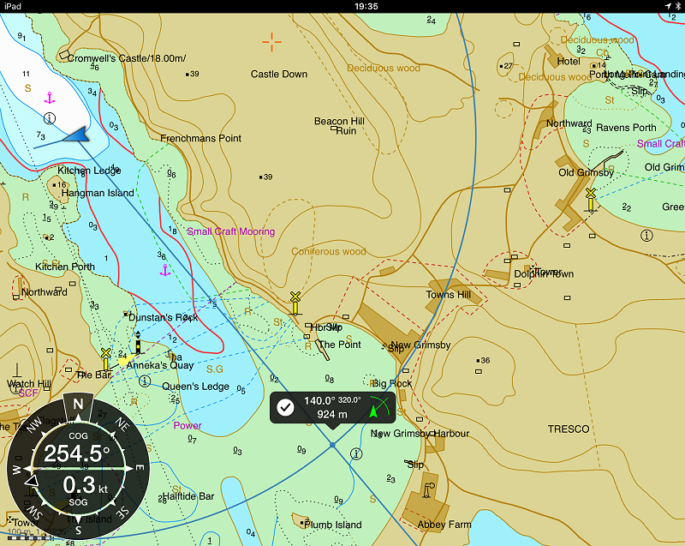The height and width of the screenshot is (546, 685).
Task: Tap the Plumb Island label
Action: 333,525
